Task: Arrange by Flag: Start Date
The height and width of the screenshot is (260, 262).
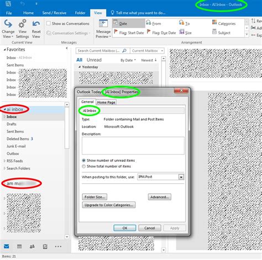Action: [129, 33]
